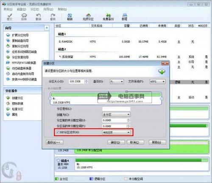Select the R: 15.12GB NTFS partition on 磁盘4
Screen dimensions: 212x183
click(142, 164)
